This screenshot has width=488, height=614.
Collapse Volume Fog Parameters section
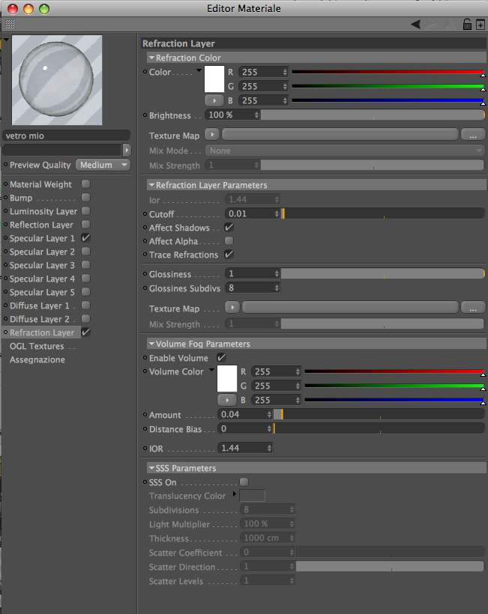pyautogui.click(x=151, y=344)
